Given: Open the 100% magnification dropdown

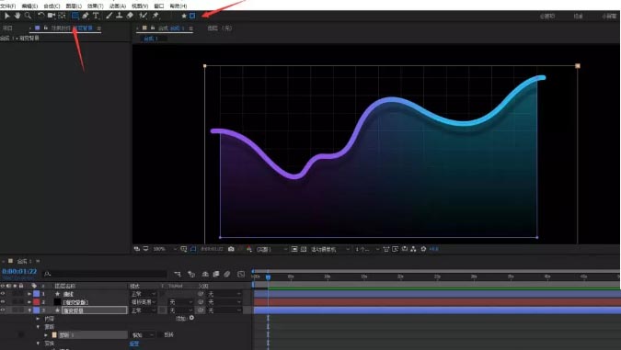Looking at the screenshot, I should [x=165, y=249].
